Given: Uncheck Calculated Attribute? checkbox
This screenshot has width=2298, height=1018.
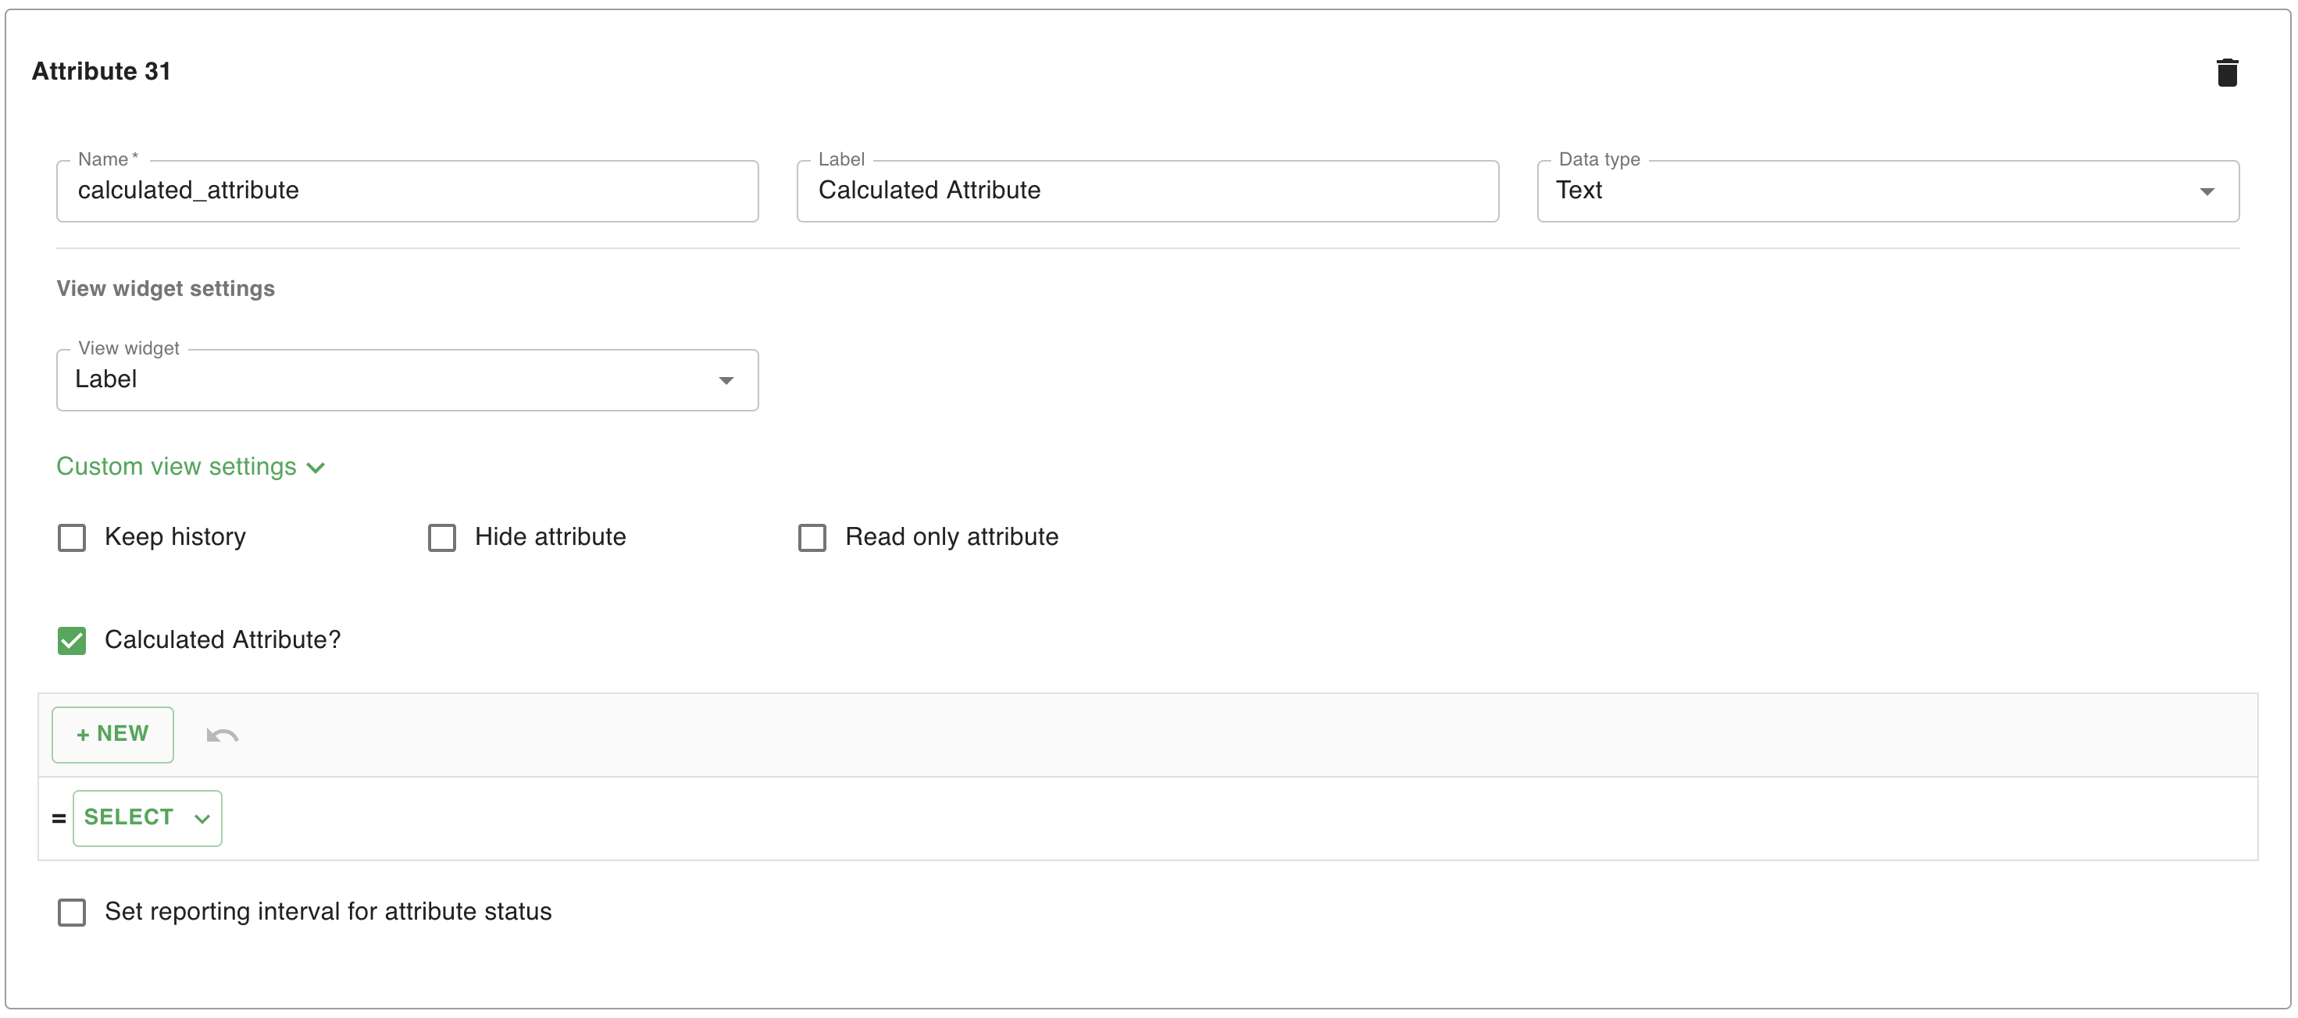Looking at the screenshot, I should 73,641.
